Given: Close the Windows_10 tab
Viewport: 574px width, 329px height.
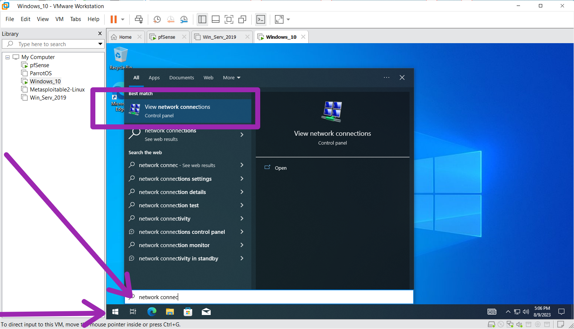Looking at the screenshot, I should pos(303,37).
